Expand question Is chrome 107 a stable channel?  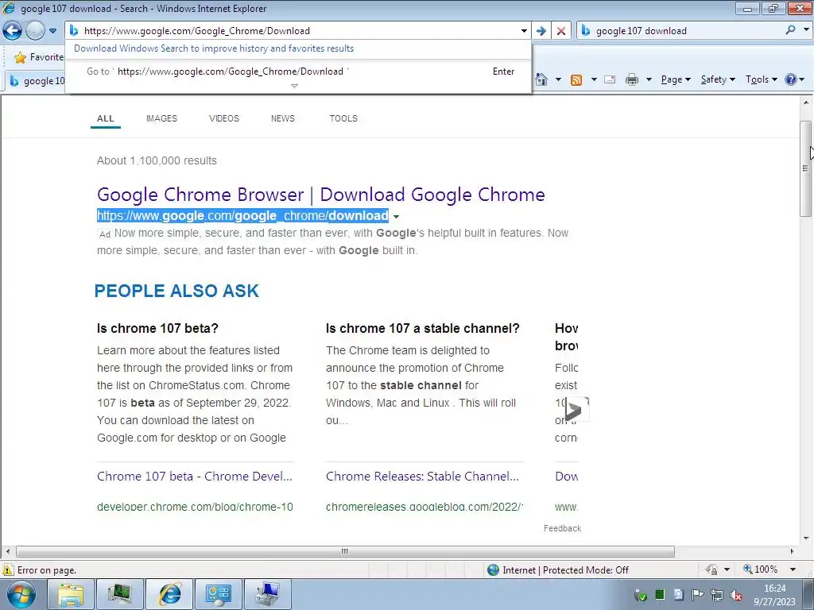click(423, 328)
